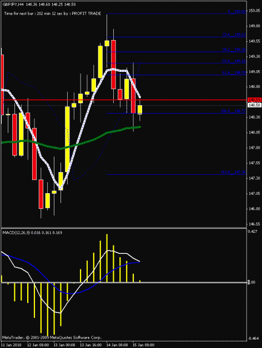This screenshot has height=348, width=262.
Task: Click the 146.55 price scale label
Action: point(254,224)
